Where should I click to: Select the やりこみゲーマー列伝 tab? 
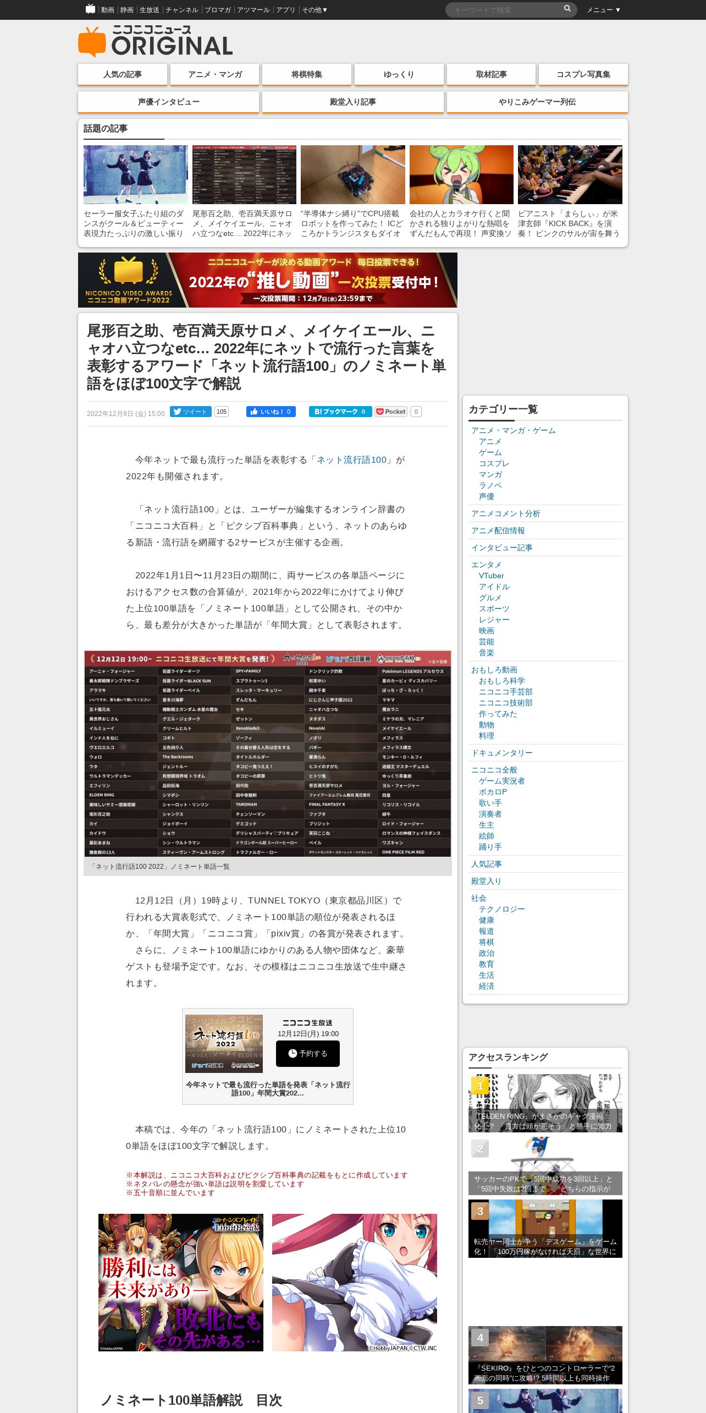pos(537,102)
